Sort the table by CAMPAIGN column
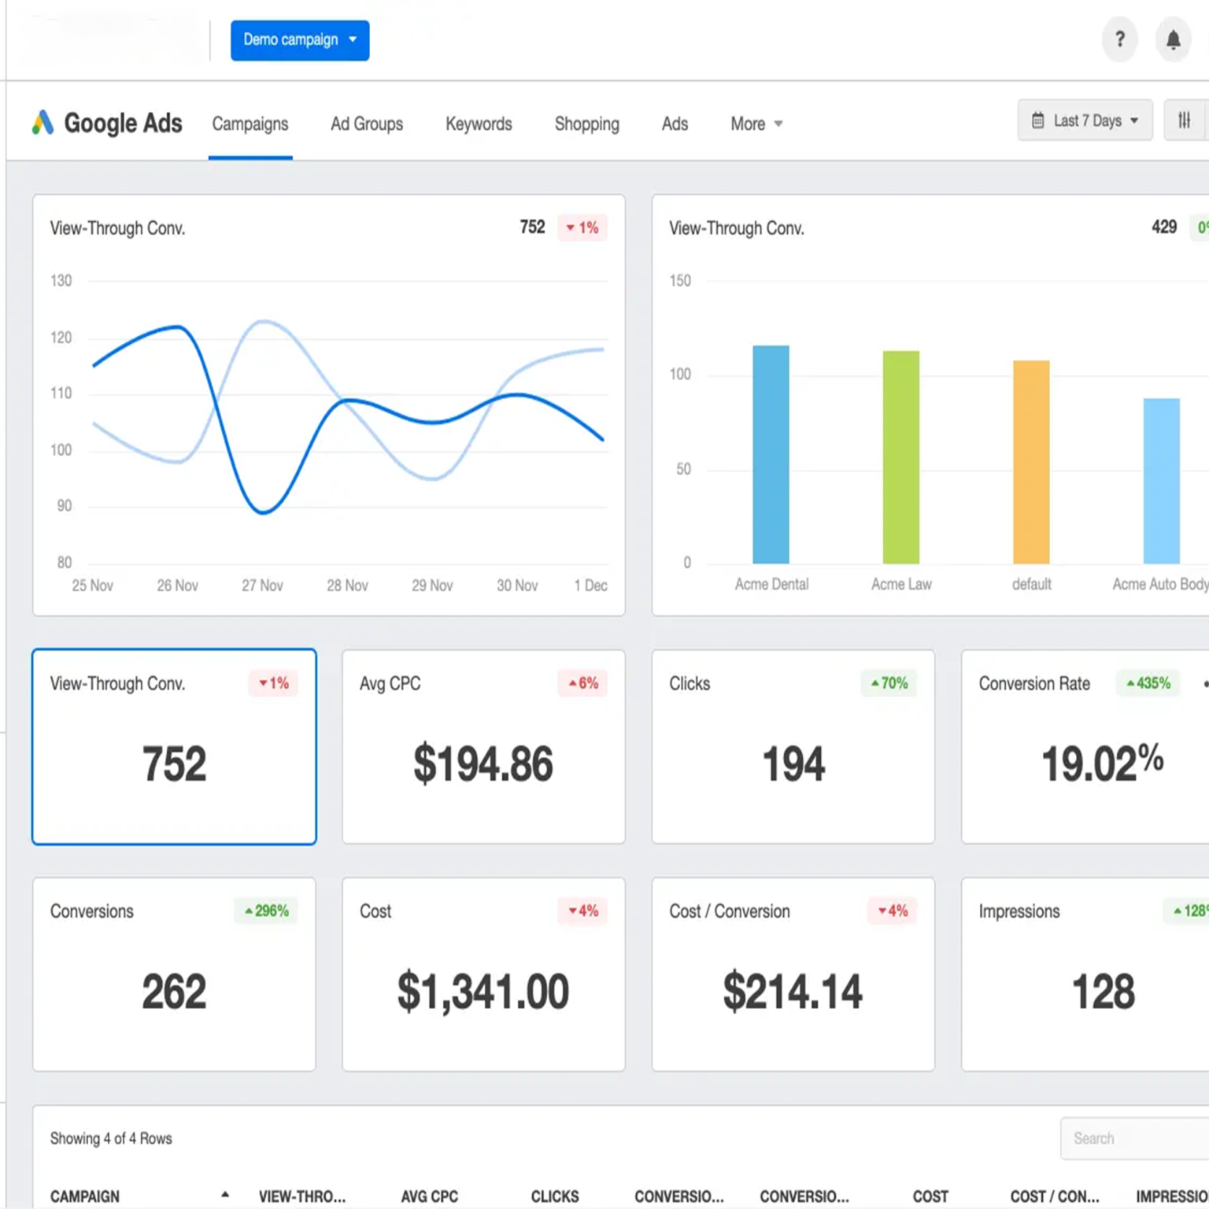1209x1209 pixels. (x=84, y=1196)
